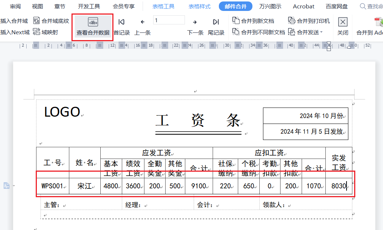Open the 开发工具 tab
Screen dimensions: 383x230
click(x=89, y=7)
